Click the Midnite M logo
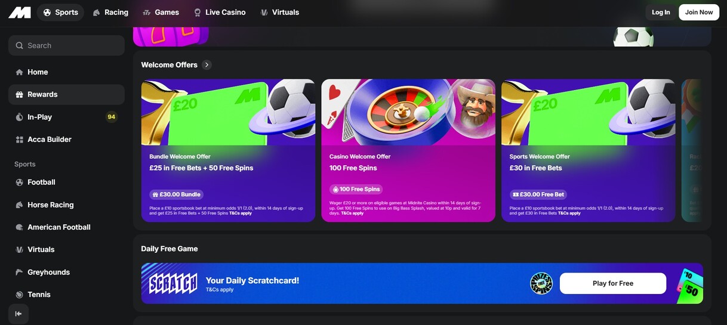Image resolution: width=727 pixels, height=325 pixels. click(19, 13)
